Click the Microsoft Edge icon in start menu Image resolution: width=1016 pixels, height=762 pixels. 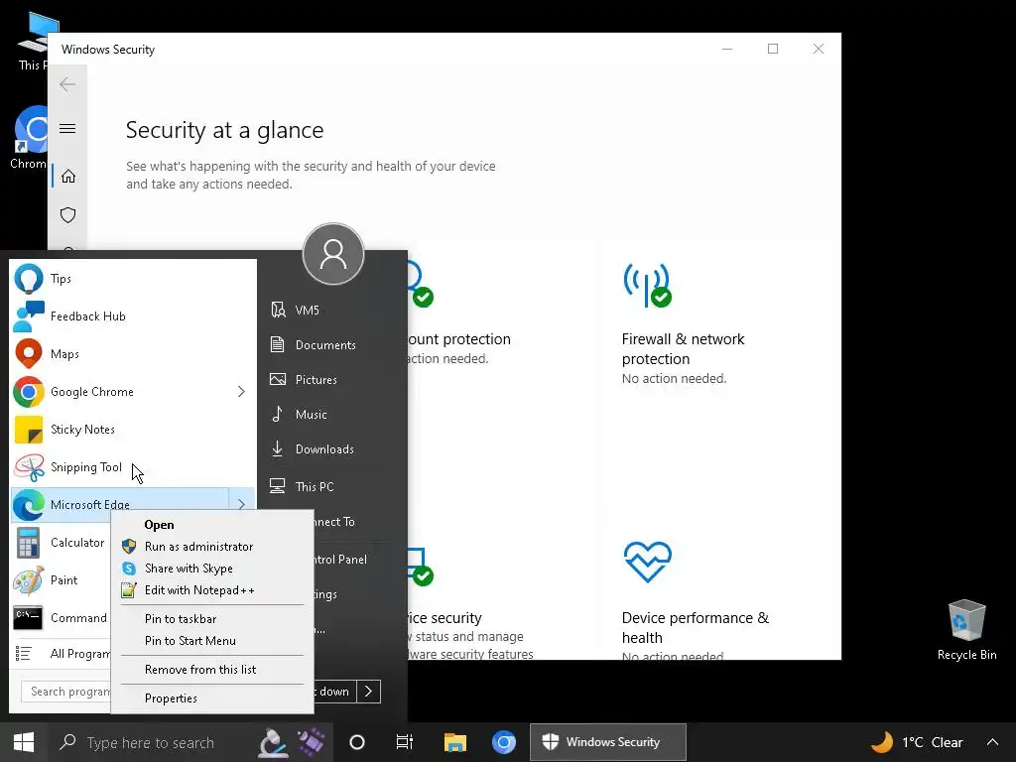point(29,505)
